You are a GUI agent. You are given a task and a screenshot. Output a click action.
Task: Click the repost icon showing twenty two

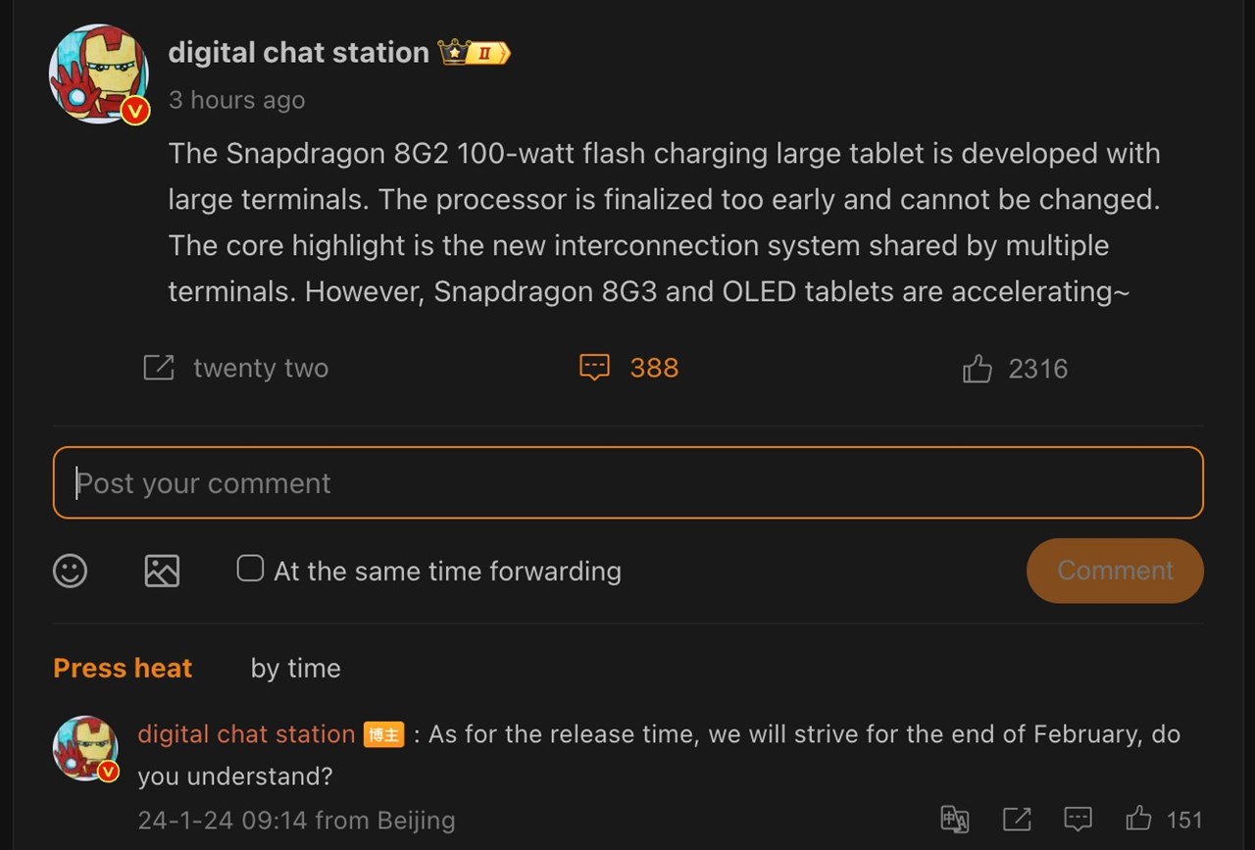(x=158, y=367)
